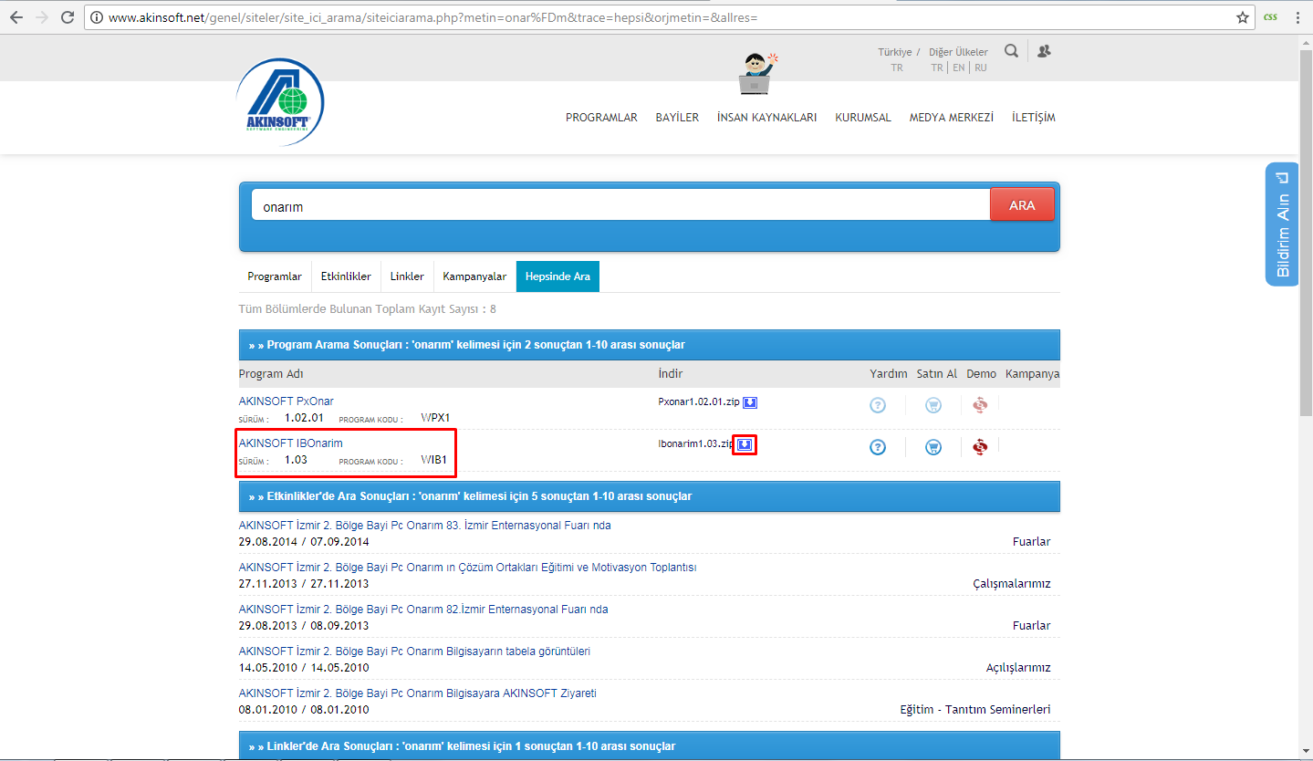Select the Hepsinde Ara tab
Image resolution: width=1313 pixels, height=761 pixels.
tap(558, 276)
